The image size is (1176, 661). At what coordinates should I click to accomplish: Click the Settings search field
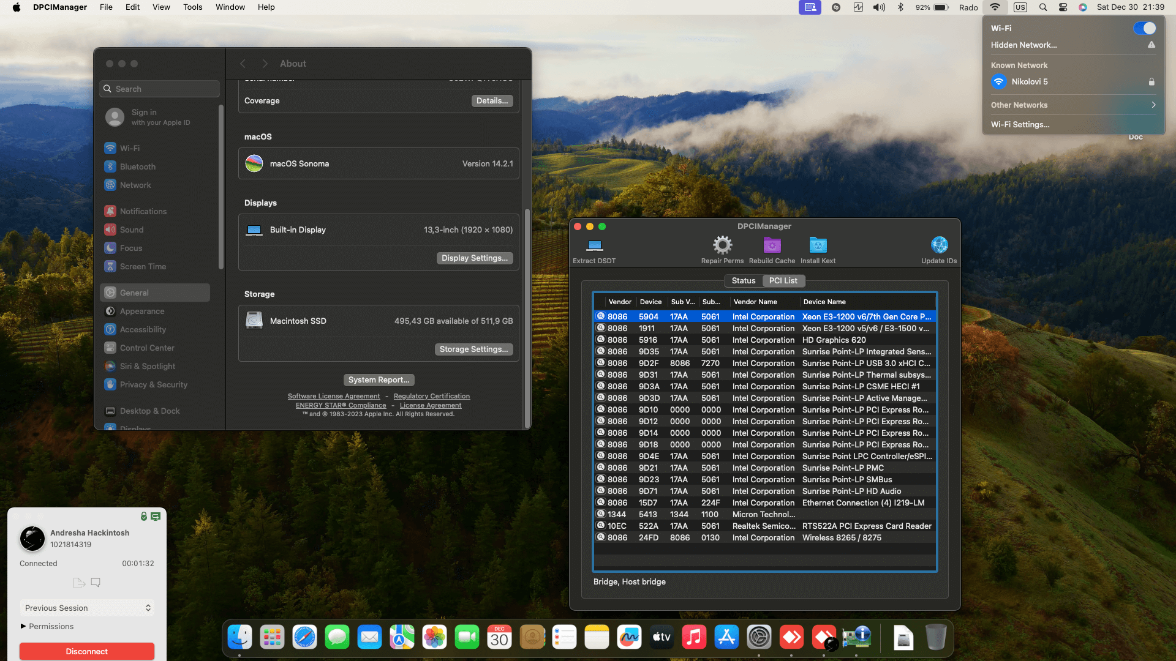pyautogui.click(x=160, y=89)
